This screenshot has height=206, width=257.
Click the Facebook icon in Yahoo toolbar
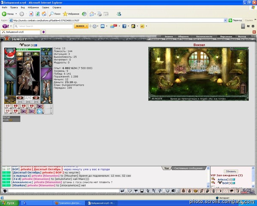pos(124,26)
